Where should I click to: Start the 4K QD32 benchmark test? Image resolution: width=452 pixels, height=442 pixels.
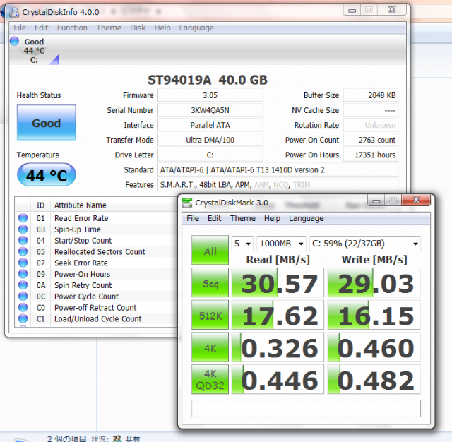pos(210,379)
